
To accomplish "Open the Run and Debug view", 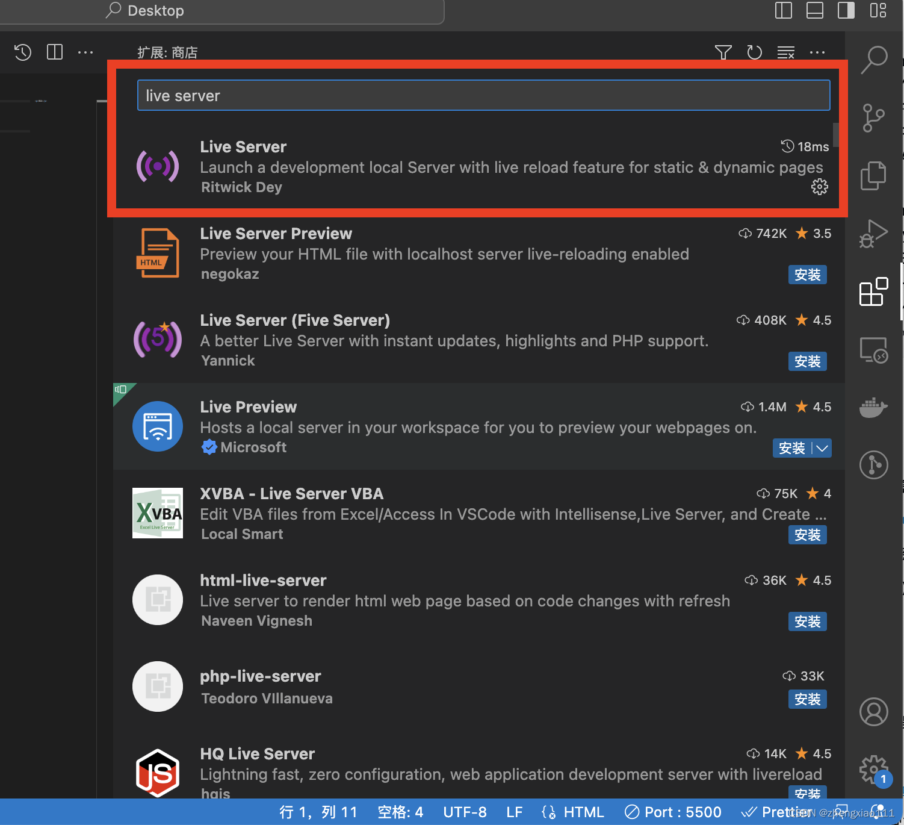I will tap(874, 234).
